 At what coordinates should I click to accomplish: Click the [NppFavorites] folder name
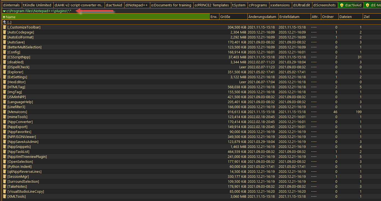click(19, 132)
